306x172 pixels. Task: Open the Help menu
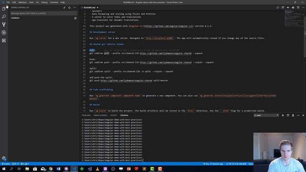pyautogui.click(x=63, y=2)
